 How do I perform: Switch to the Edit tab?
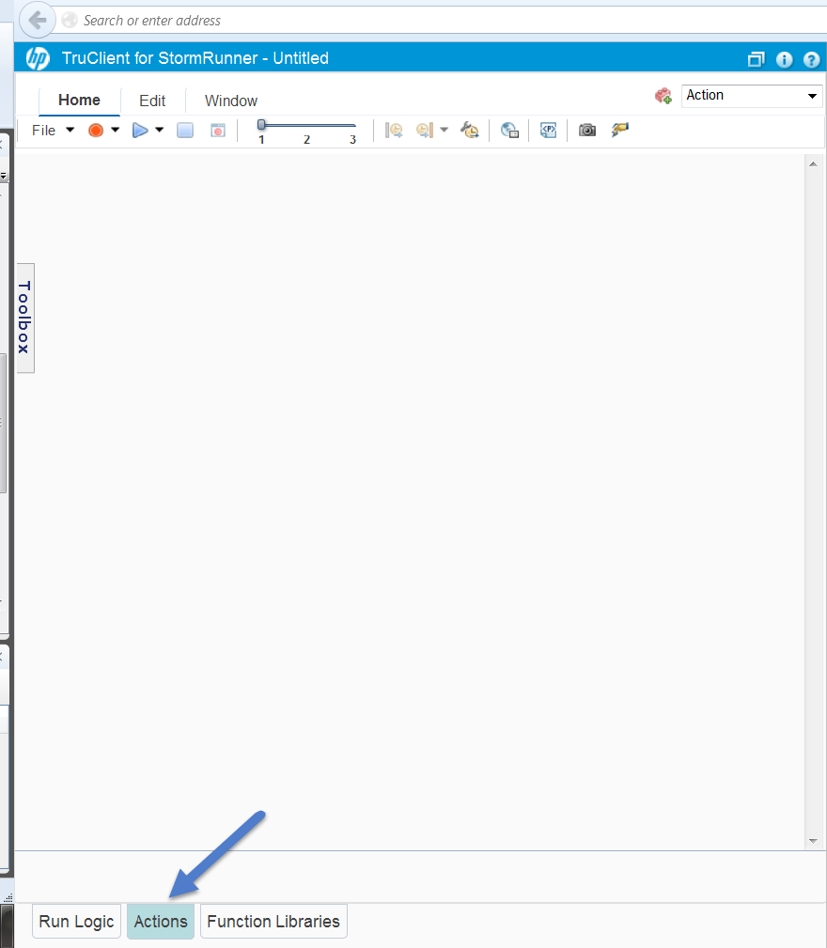[152, 101]
